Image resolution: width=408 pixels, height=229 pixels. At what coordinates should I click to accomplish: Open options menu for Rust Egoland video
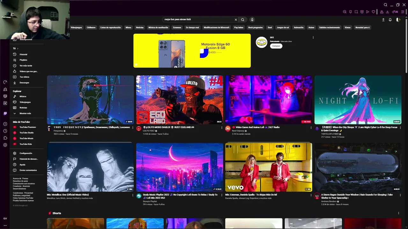tap(222, 128)
